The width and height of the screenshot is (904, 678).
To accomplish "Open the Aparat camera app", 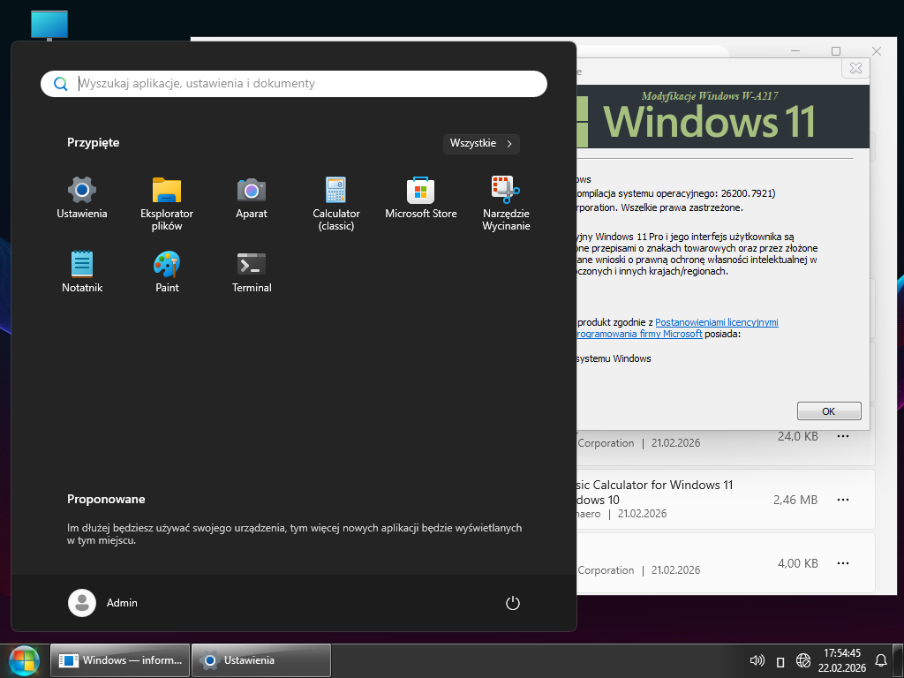I will coord(252,197).
